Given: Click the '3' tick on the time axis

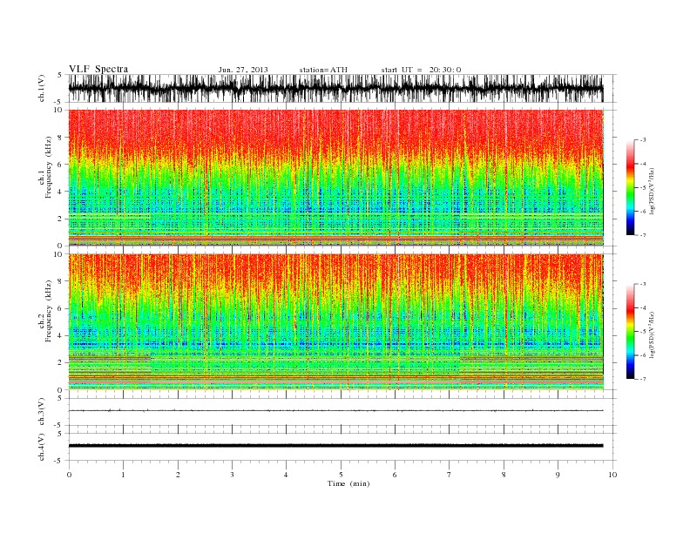Looking at the screenshot, I should [x=232, y=475].
